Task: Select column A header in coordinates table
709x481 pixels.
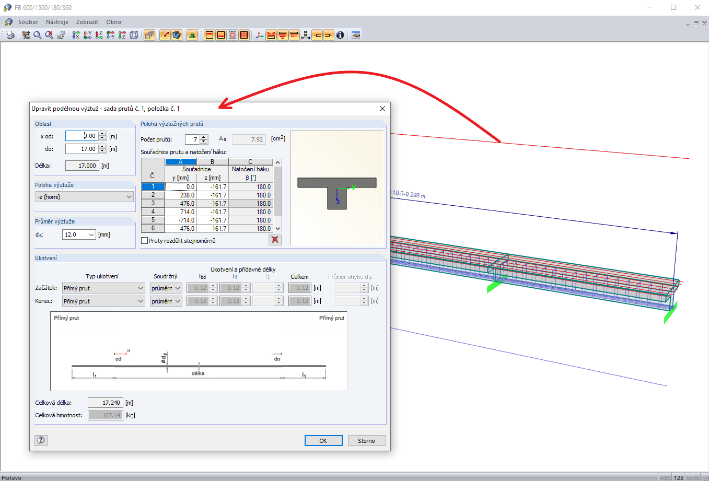Action: pyautogui.click(x=180, y=162)
